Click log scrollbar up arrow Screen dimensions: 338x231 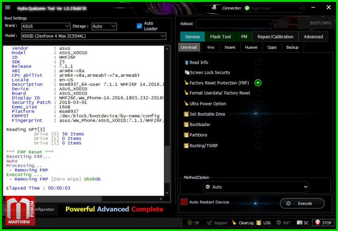167,49
